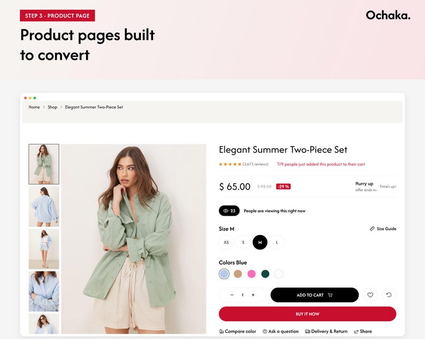Click the wishlist heart icon
The width and height of the screenshot is (425, 339).
[x=370, y=295]
